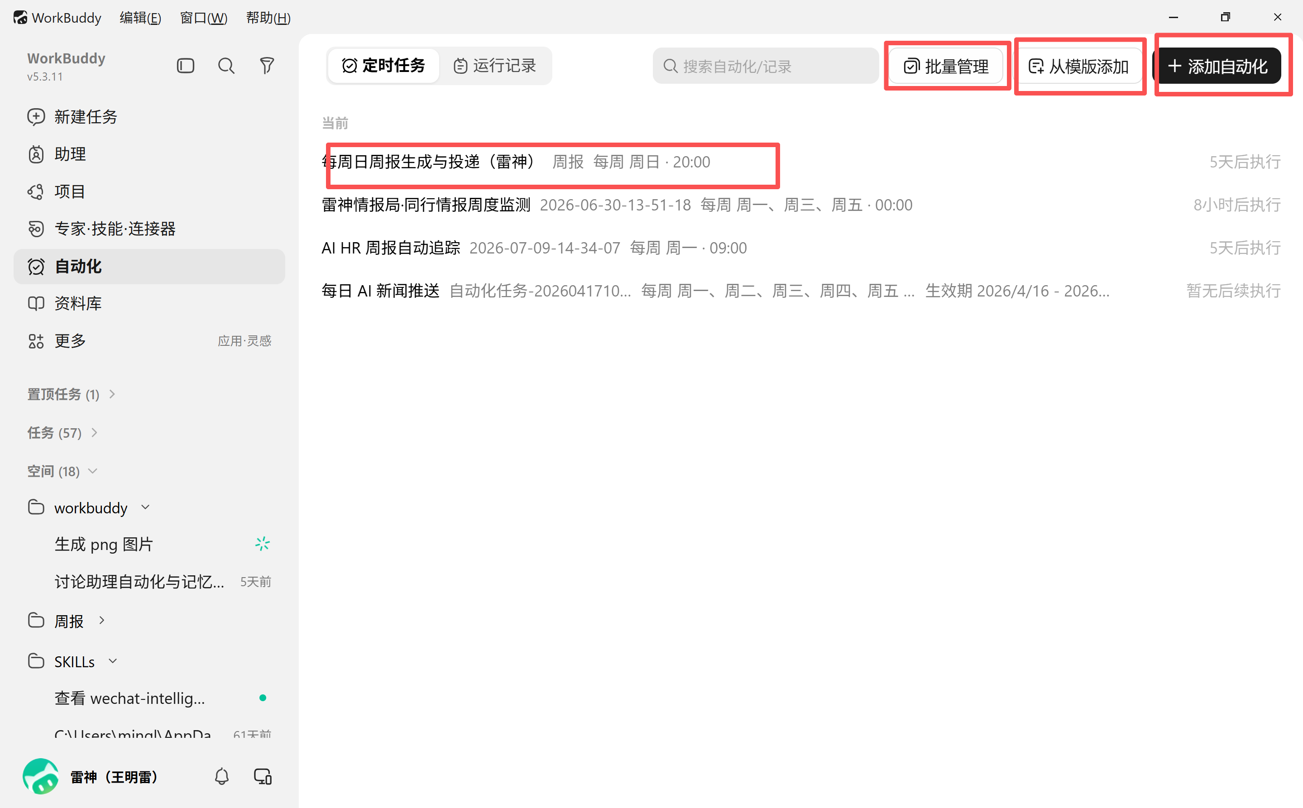Open the 讨论助理自动化与记忆... conversation
This screenshot has width=1303, height=808.
tap(149, 581)
